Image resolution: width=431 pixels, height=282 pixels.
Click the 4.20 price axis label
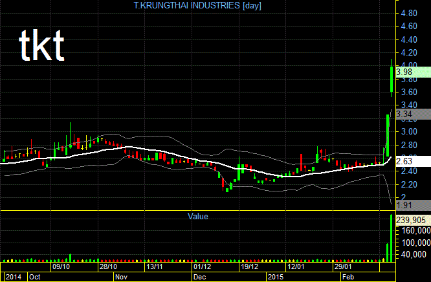coord(409,52)
